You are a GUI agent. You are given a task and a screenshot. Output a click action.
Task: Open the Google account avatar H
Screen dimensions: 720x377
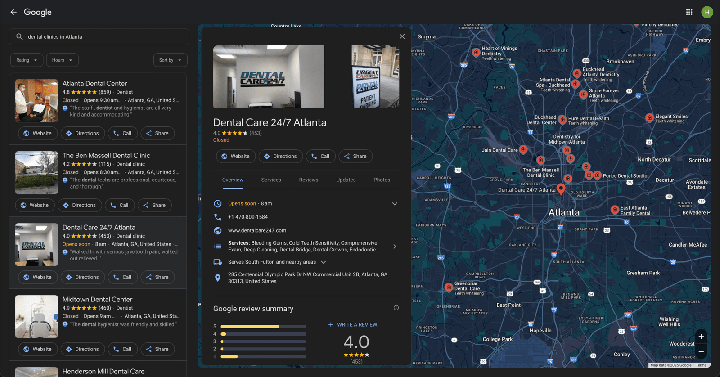[x=707, y=12]
